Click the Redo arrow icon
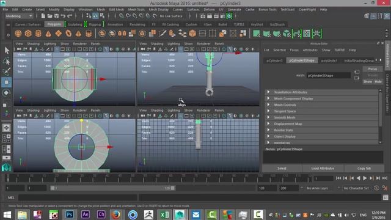 click(x=70, y=16)
